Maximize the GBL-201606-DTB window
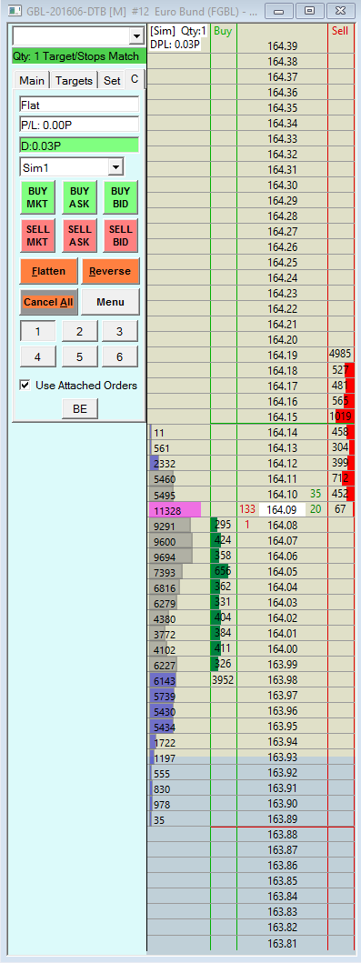The height and width of the screenshot is (963, 361). 310,10
